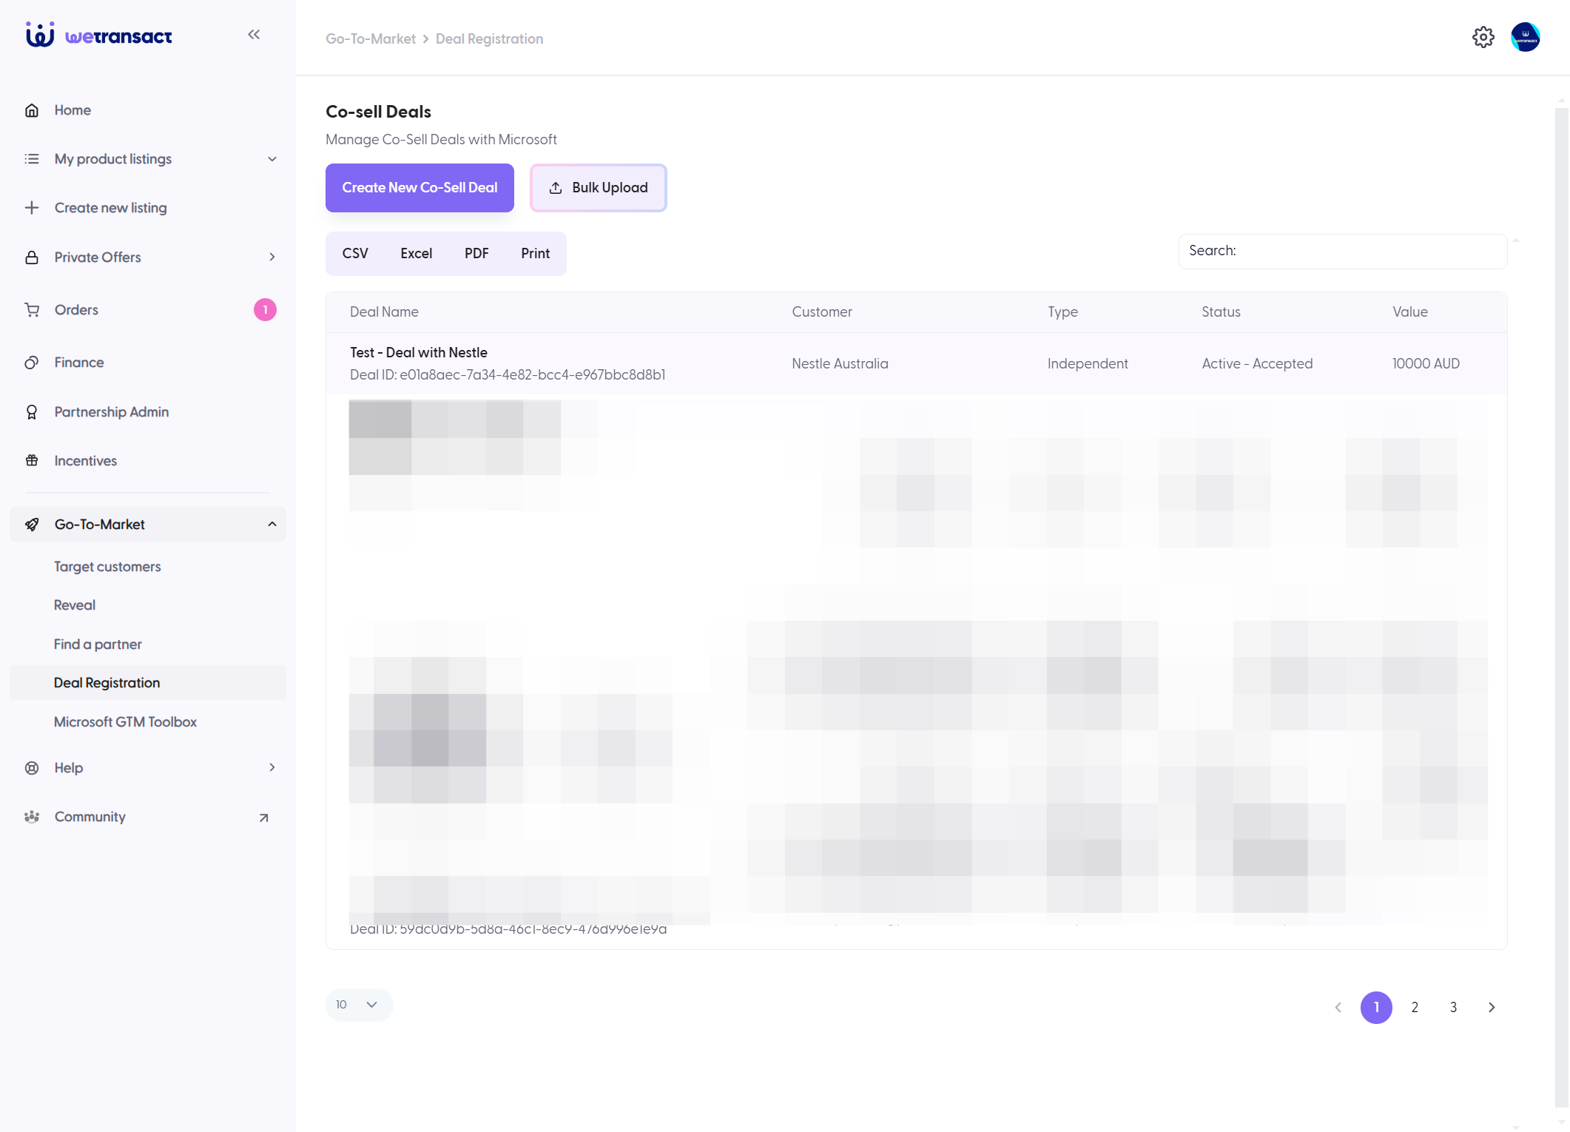
Task: Select Deal Registration in sidebar
Action: point(148,683)
